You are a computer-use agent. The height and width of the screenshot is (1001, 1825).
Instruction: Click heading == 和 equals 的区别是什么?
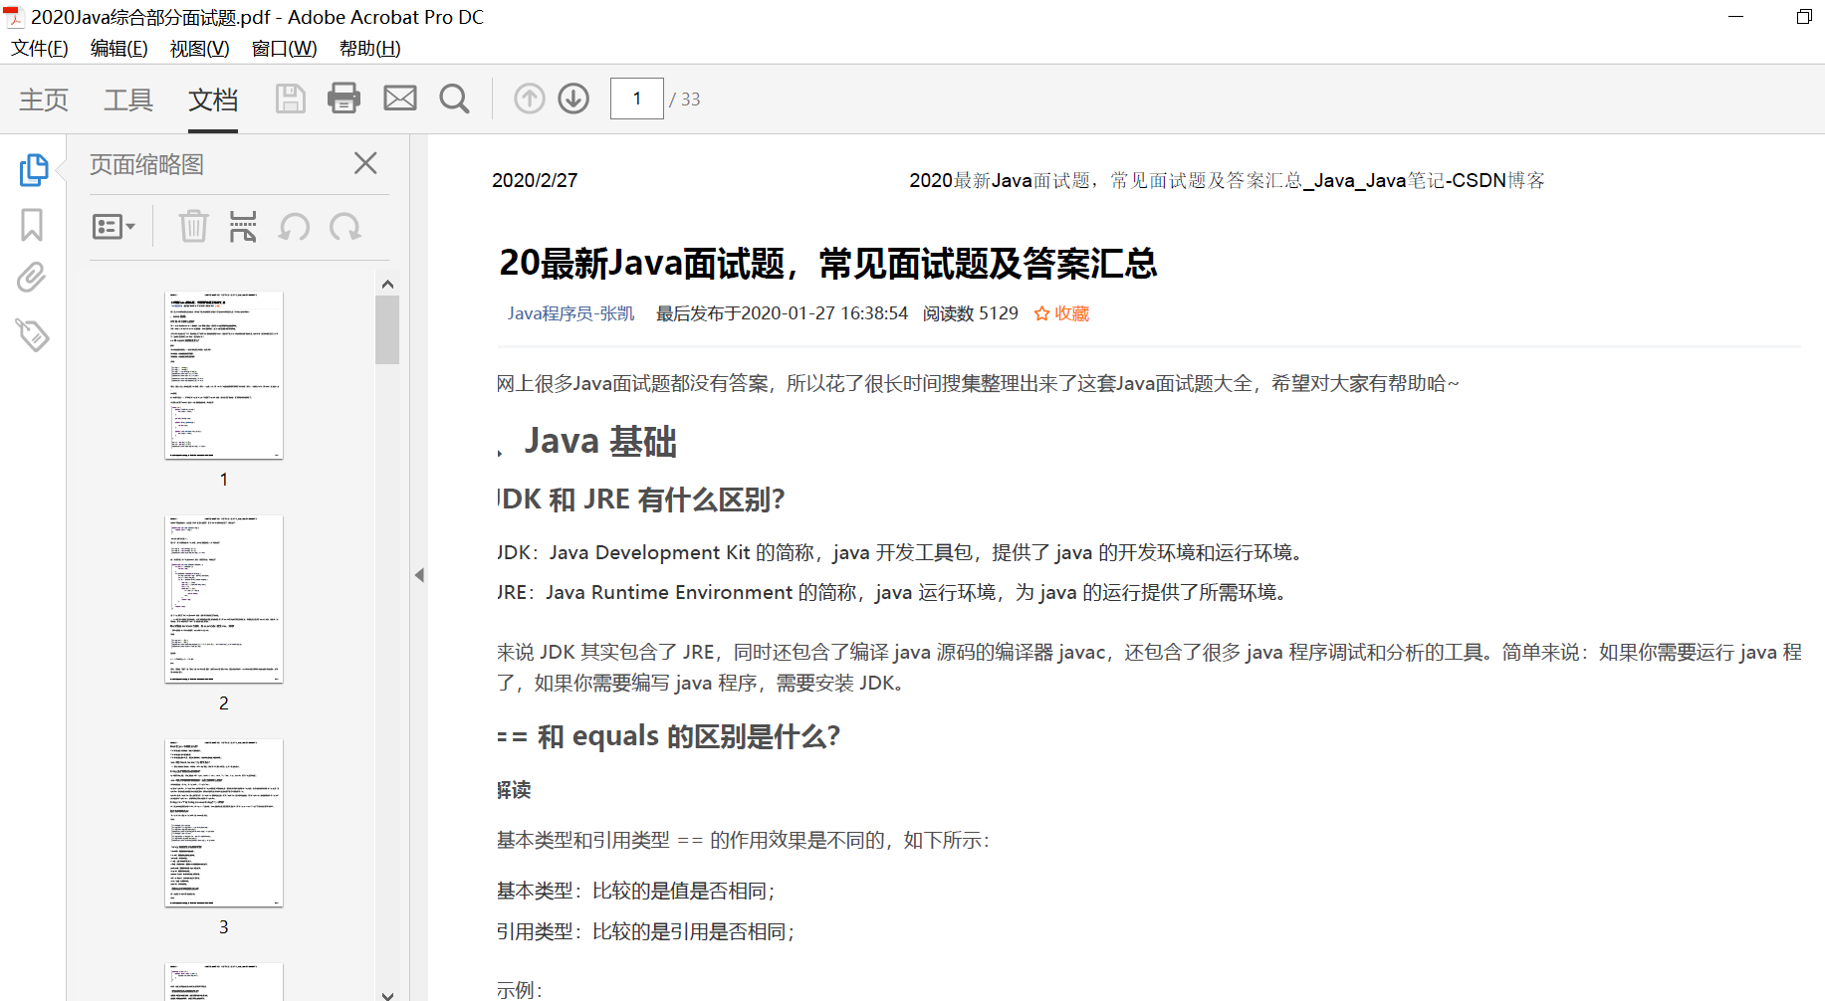pos(669,736)
